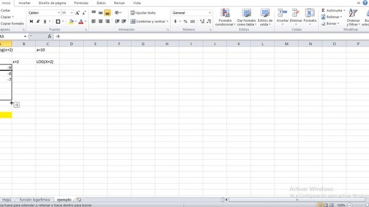Align cell text right
Screen dimensions: 369x207
coord(107,21)
